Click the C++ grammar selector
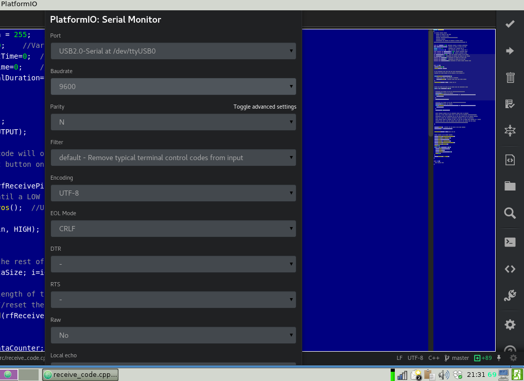Screen dimensions: 524x381 [434, 358]
